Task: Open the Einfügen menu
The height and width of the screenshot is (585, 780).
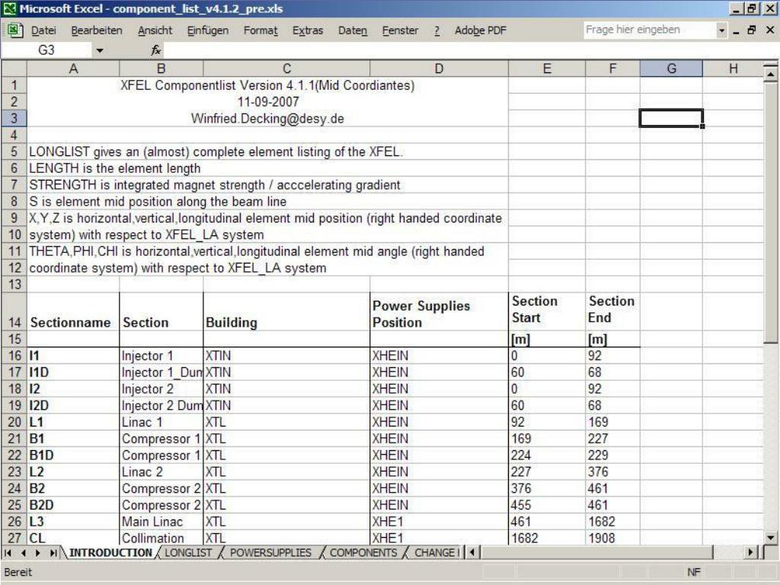Action: tap(207, 30)
